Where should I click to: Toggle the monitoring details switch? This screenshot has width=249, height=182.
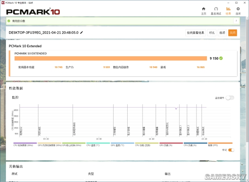click(x=230, y=98)
